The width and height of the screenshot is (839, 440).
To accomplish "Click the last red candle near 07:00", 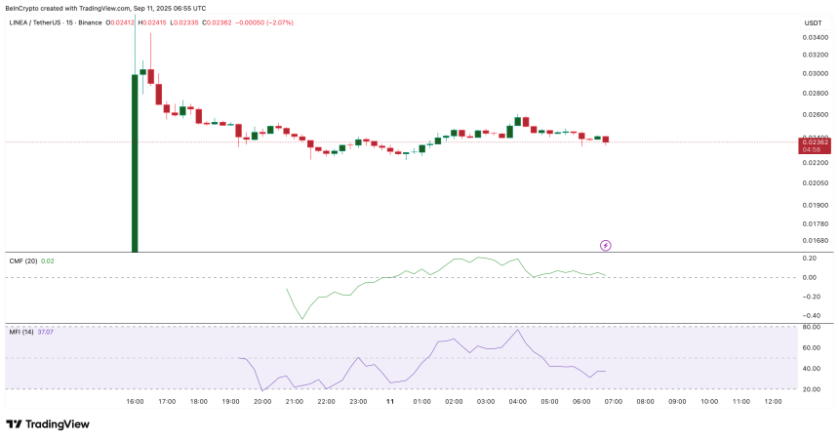I will point(606,140).
